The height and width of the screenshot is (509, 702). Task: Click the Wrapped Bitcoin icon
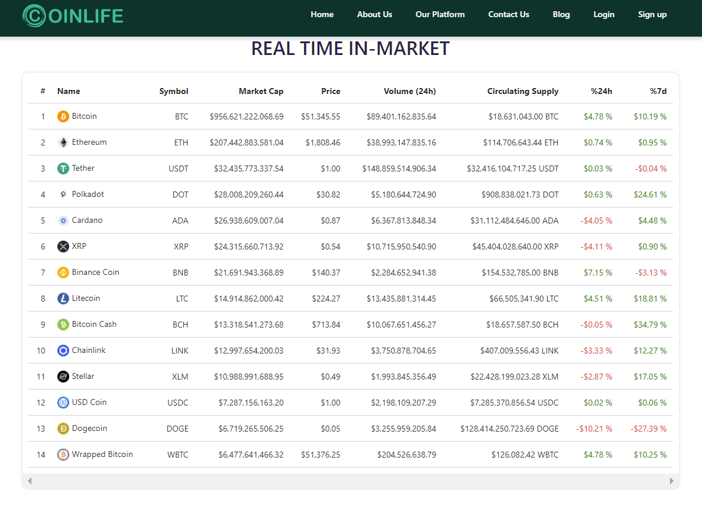[63, 455]
